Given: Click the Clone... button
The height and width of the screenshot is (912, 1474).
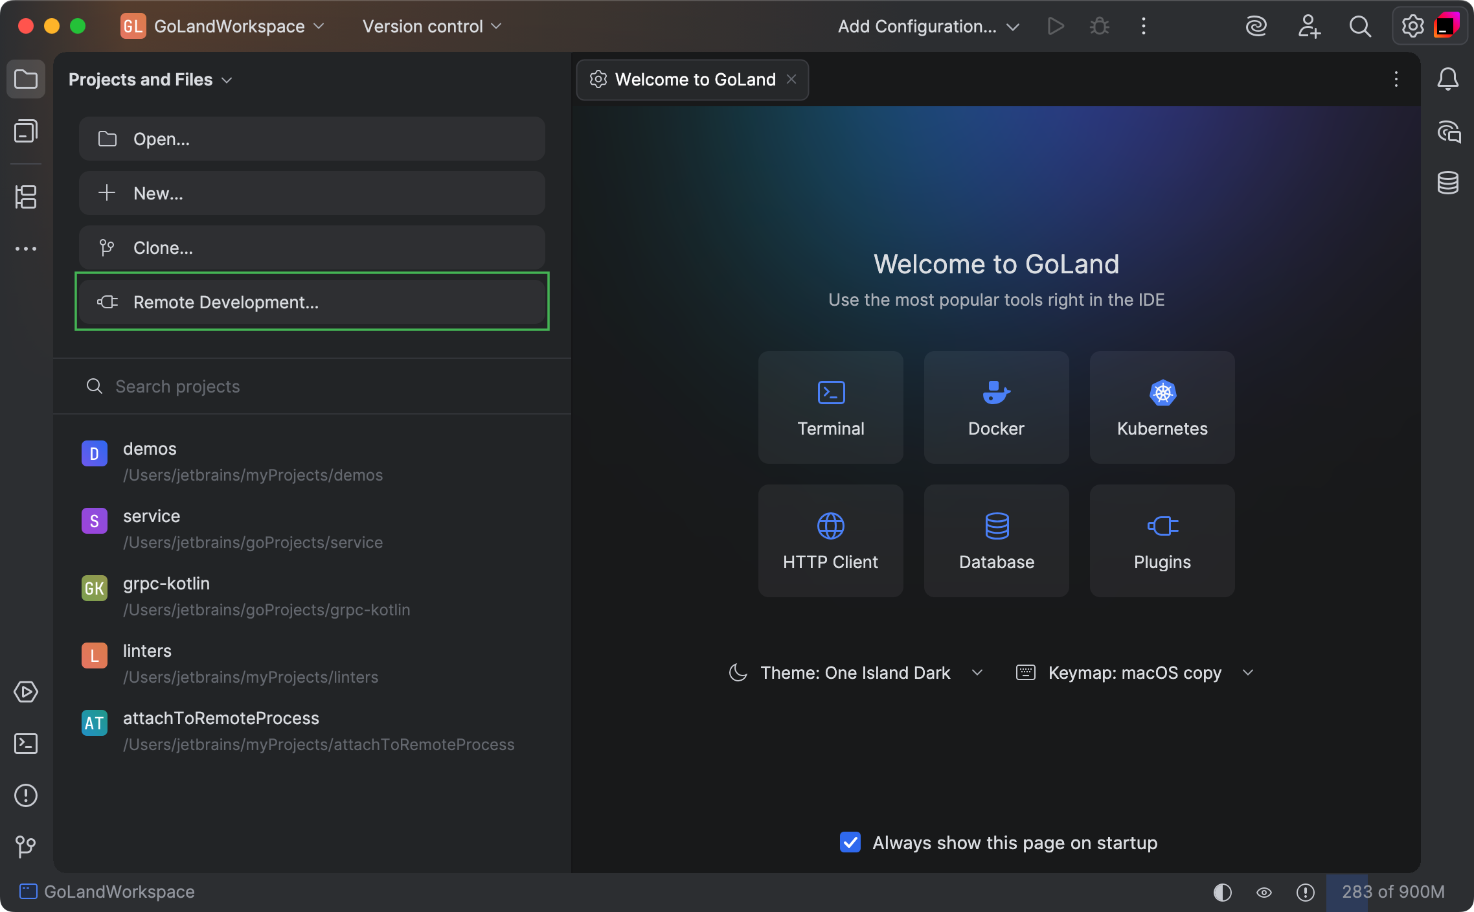Looking at the screenshot, I should pos(312,247).
